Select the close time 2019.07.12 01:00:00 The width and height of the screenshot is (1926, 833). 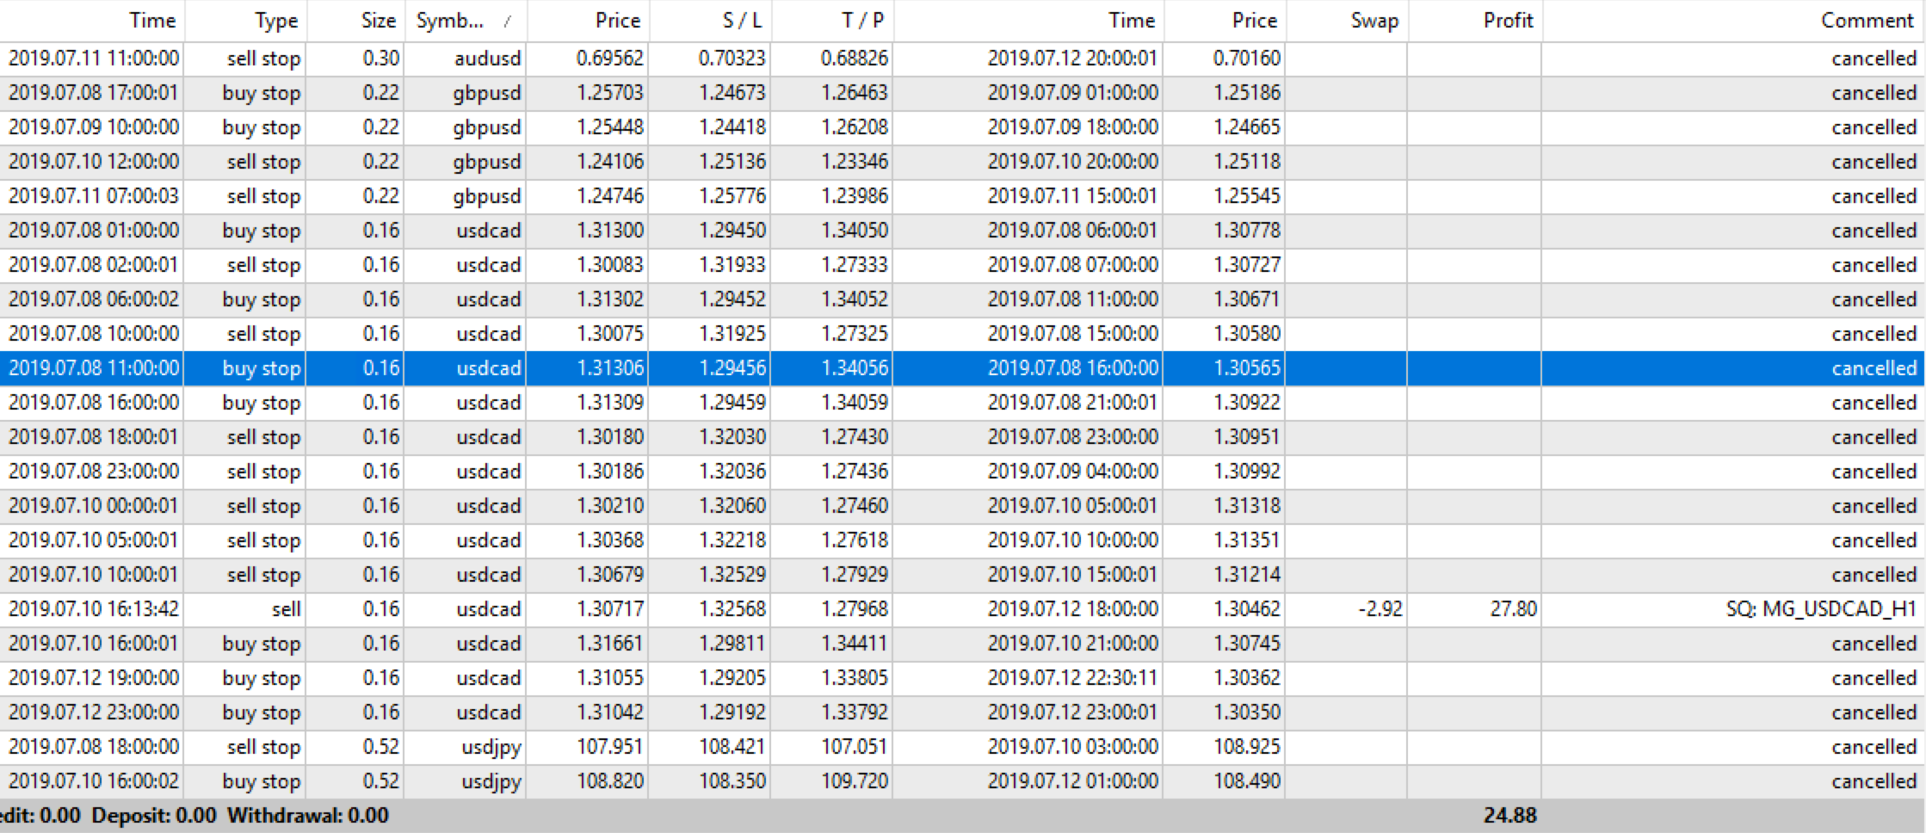(x=1073, y=781)
